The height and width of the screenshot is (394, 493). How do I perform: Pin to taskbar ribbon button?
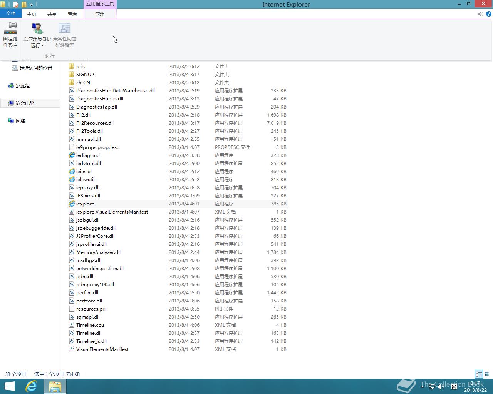10,35
